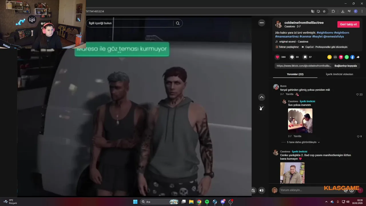
Task: Click coldwinefromthelilactree profile avatar
Action: click(279, 24)
